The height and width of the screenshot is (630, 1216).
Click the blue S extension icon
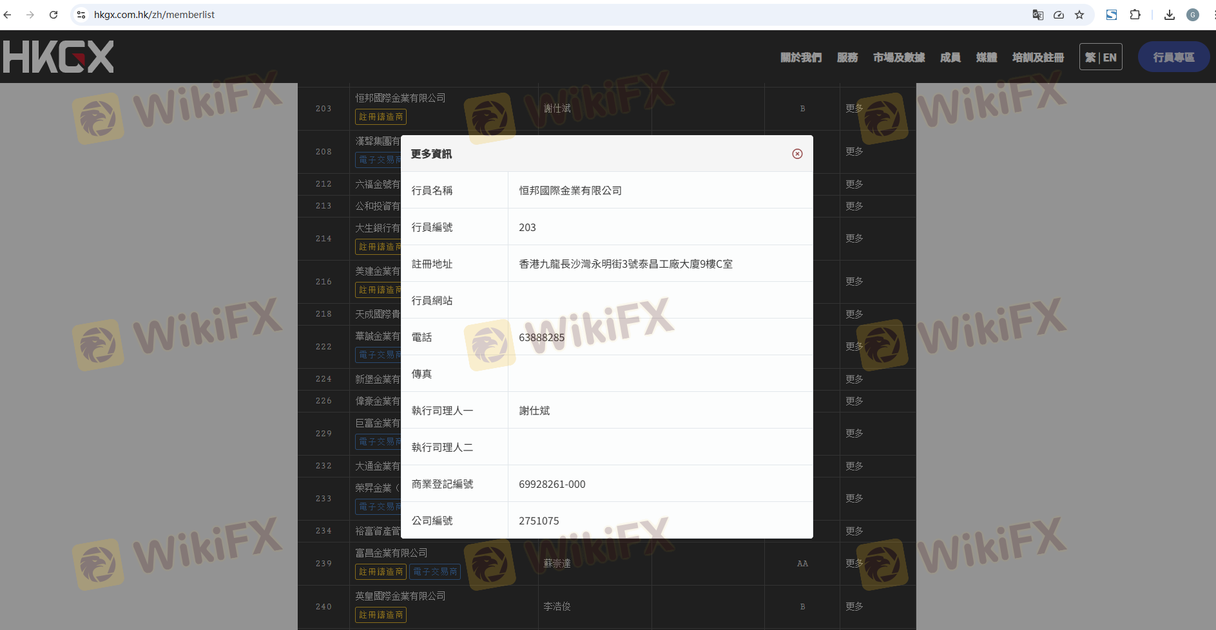tap(1112, 15)
